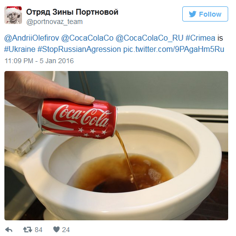The height and width of the screenshot is (236, 236).
Task: Like the tweet with the heart icon
Action: point(56,230)
